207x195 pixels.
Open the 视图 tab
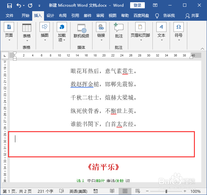(113, 16)
